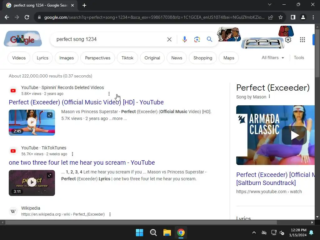Filter results by Videos
320x240 pixels.
pyautogui.click(x=19, y=58)
